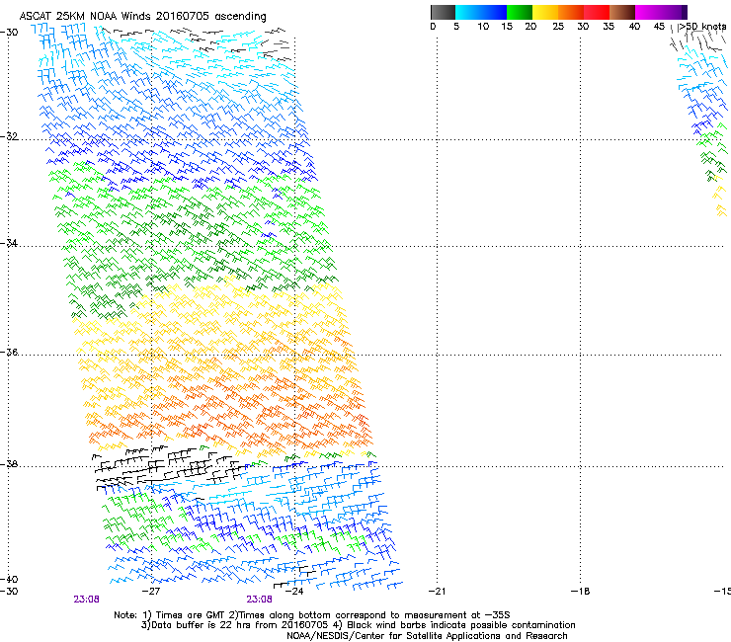The width and height of the screenshot is (731, 642).
Task: Click the 'NOAA/NESDIS/Center for Satellite Applications and Research' credit
Action: (x=427, y=636)
